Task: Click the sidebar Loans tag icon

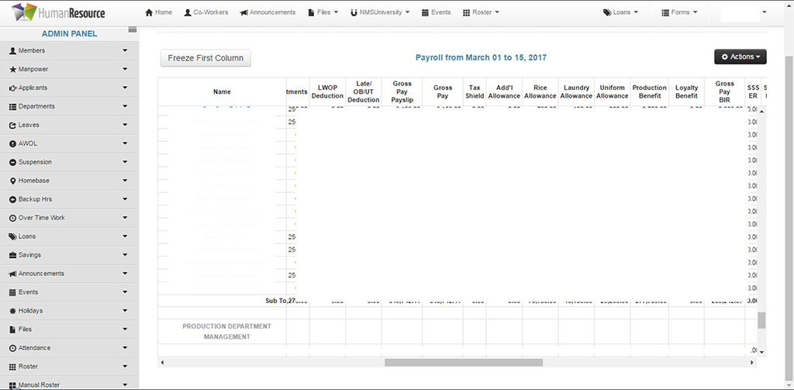Action: point(13,236)
